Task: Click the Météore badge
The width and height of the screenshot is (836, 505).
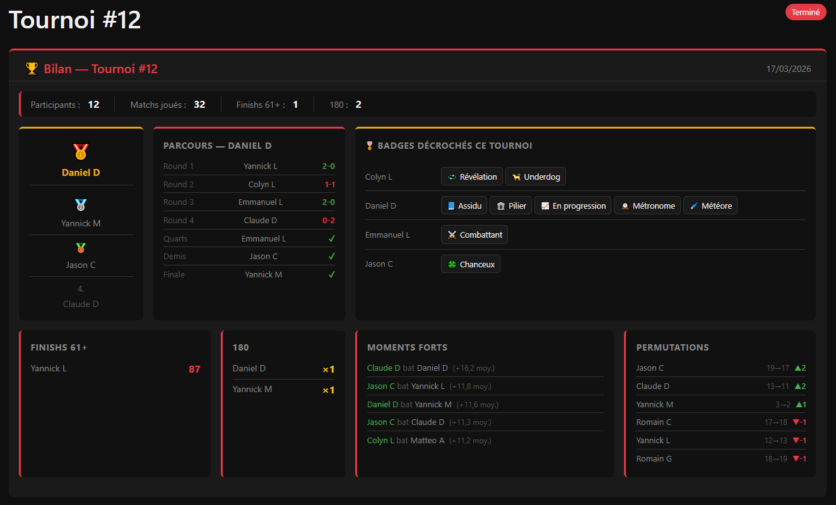Action: tap(710, 206)
